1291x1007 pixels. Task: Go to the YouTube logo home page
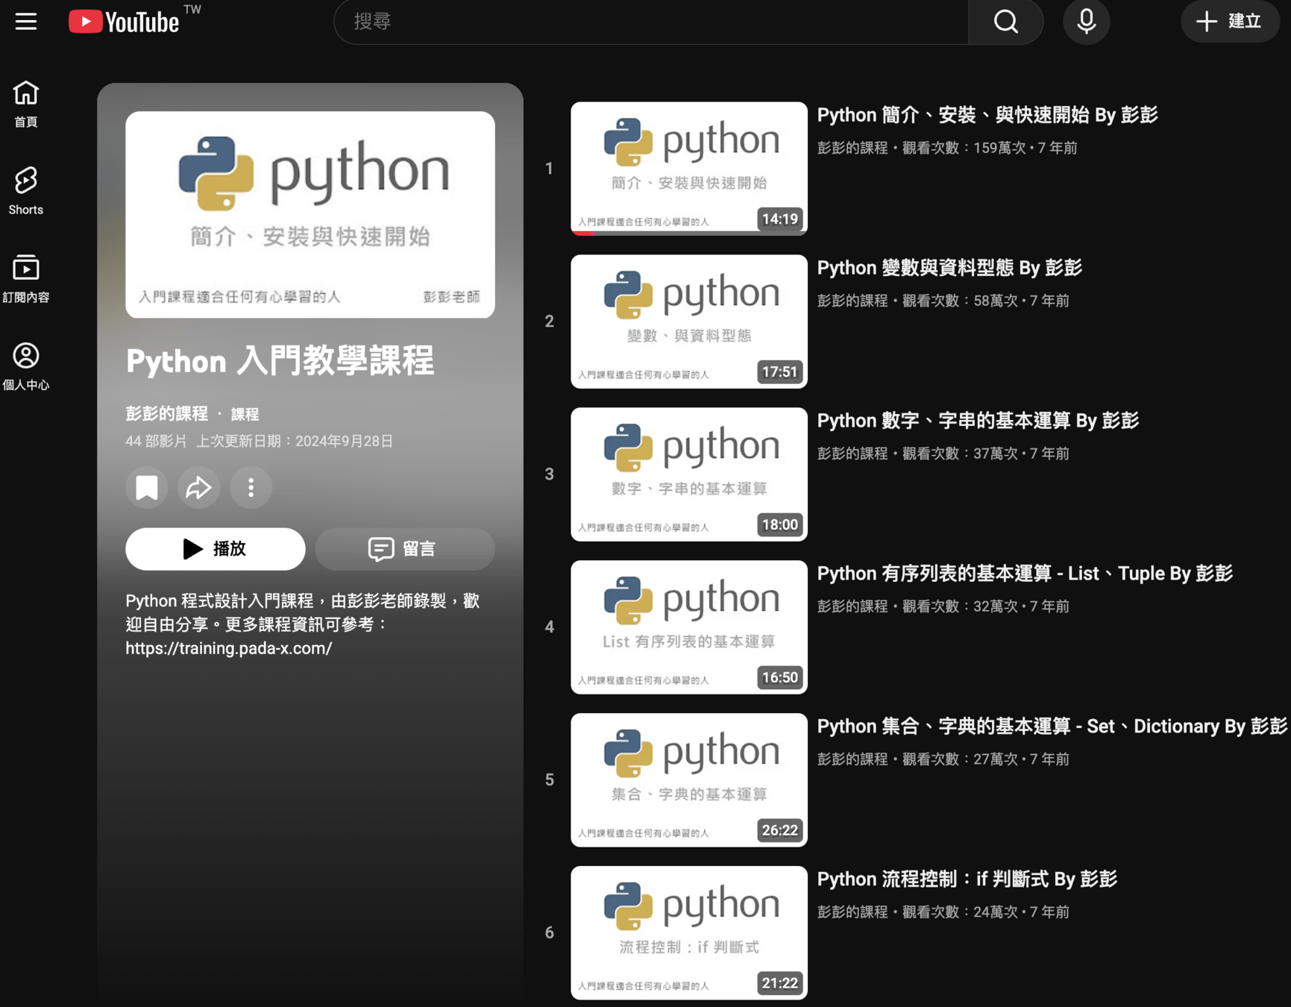click(125, 22)
